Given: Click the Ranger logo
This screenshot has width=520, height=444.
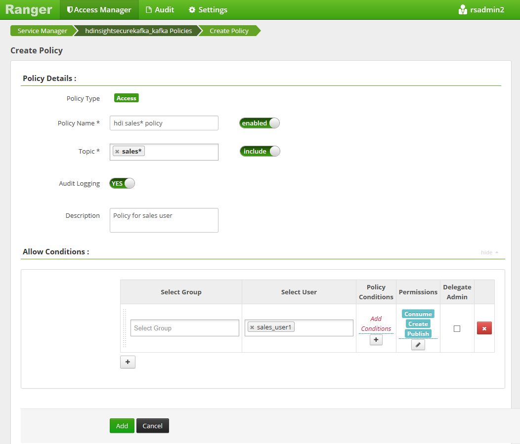Looking at the screenshot, I should 29,9.
